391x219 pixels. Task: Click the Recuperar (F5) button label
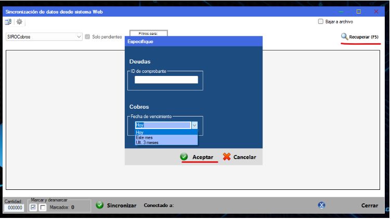363,37
